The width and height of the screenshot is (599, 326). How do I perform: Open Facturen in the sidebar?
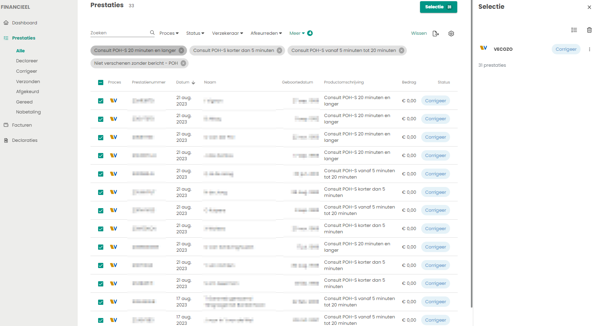pyautogui.click(x=22, y=125)
